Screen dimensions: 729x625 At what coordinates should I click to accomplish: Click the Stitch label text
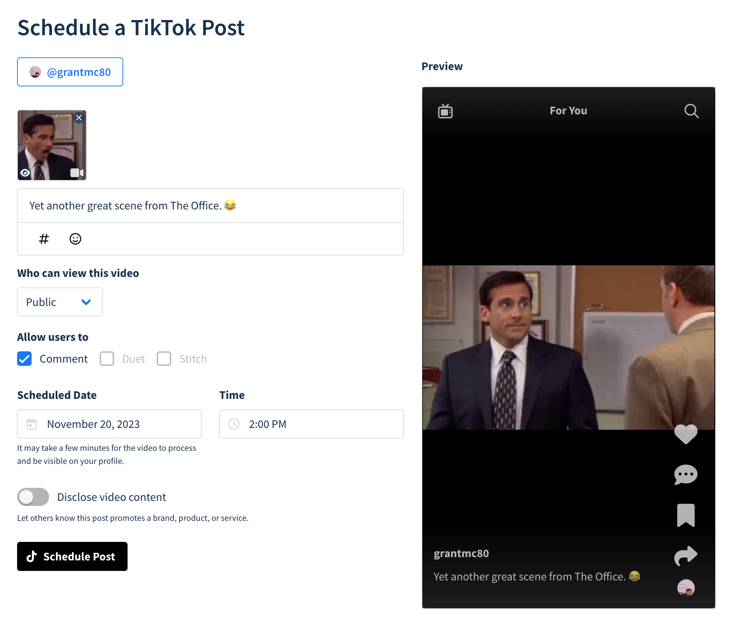tap(193, 359)
